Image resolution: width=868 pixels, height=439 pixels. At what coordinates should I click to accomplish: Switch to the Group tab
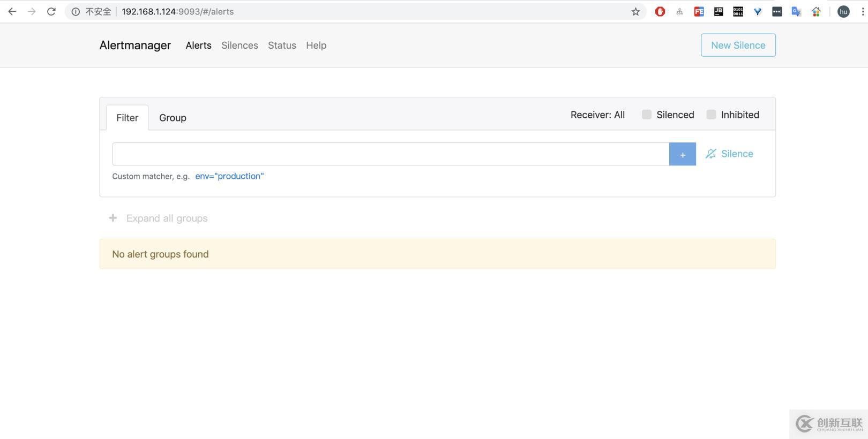coord(173,118)
